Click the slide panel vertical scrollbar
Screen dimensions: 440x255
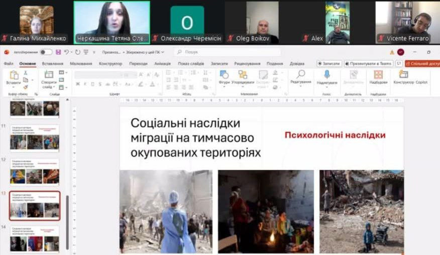(68, 221)
